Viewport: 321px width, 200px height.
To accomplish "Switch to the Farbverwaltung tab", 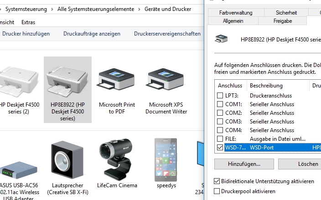I will pos(236,13).
